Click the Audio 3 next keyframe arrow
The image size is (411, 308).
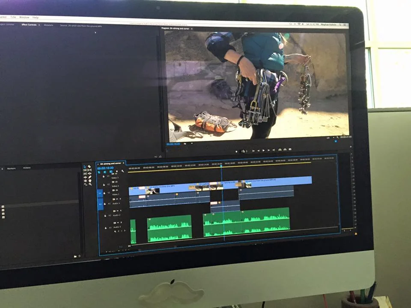pos(125,231)
